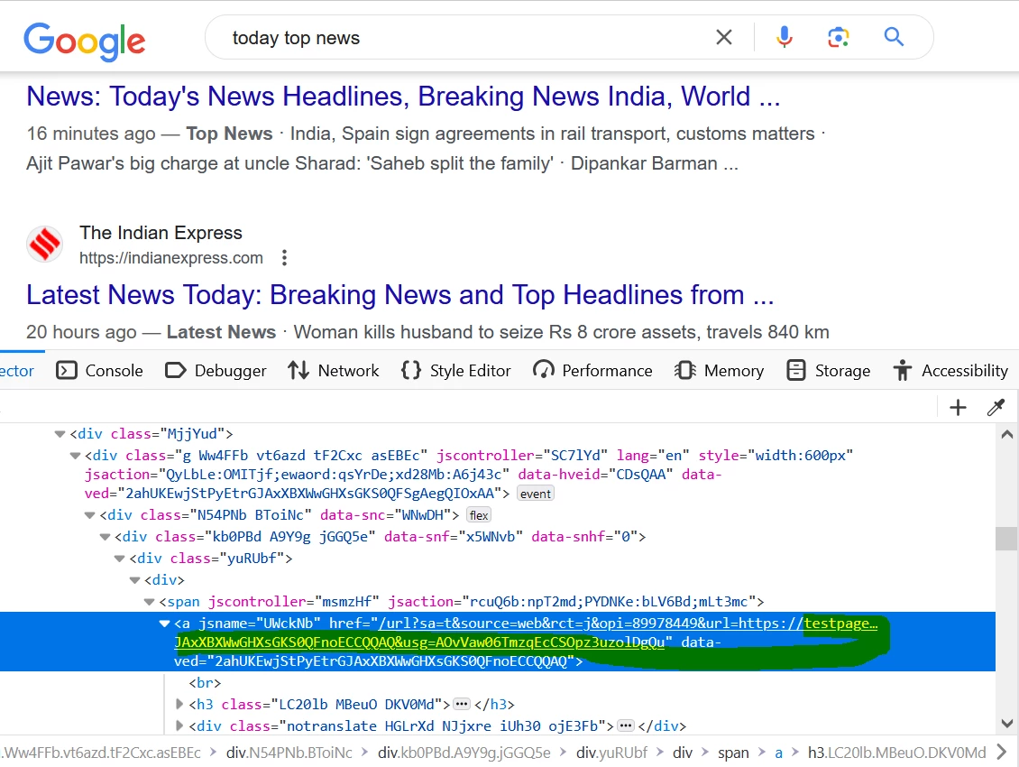Open the Latest News Today: Breaking News result
Image resolution: width=1019 pixels, height=767 pixels.
pos(400,295)
